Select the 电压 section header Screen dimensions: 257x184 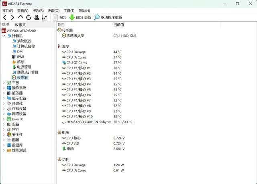pos(63,132)
